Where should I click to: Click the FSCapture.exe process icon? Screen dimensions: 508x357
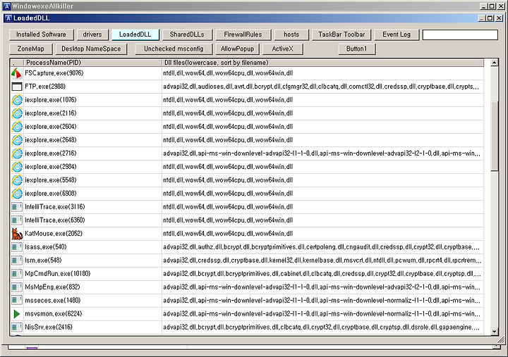coord(17,73)
